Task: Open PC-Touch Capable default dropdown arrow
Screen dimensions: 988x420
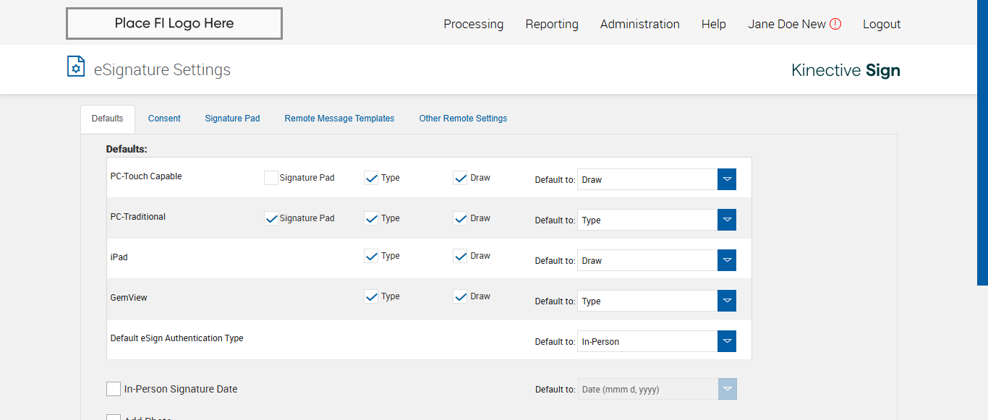Action: coord(727,179)
